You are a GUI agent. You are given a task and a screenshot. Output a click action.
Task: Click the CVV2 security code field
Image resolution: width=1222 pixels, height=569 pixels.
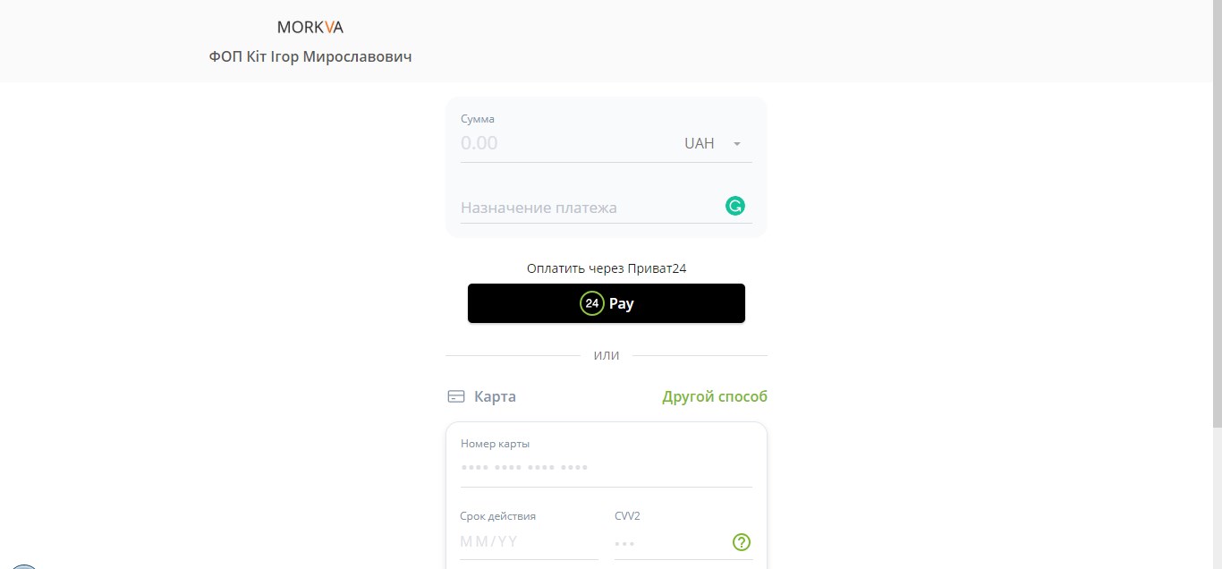671,542
